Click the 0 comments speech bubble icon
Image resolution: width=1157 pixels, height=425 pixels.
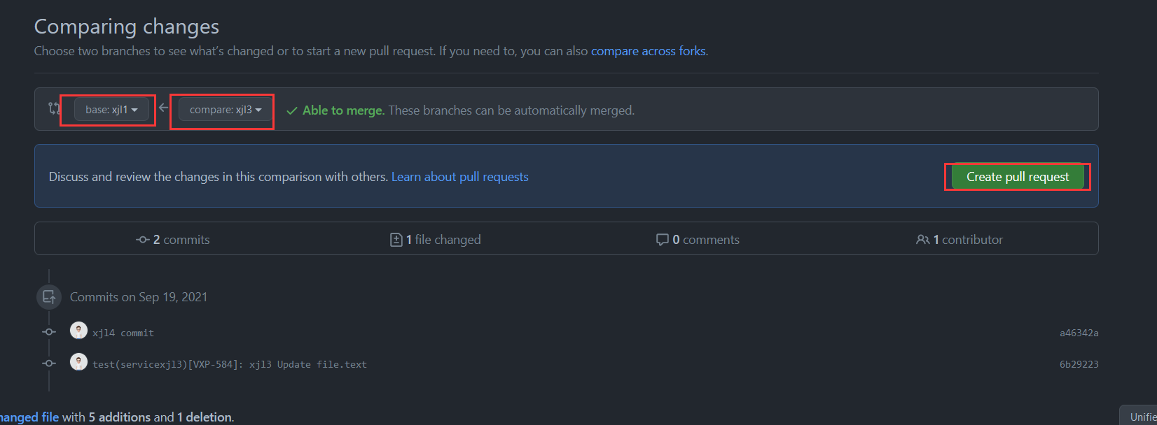coord(662,240)
